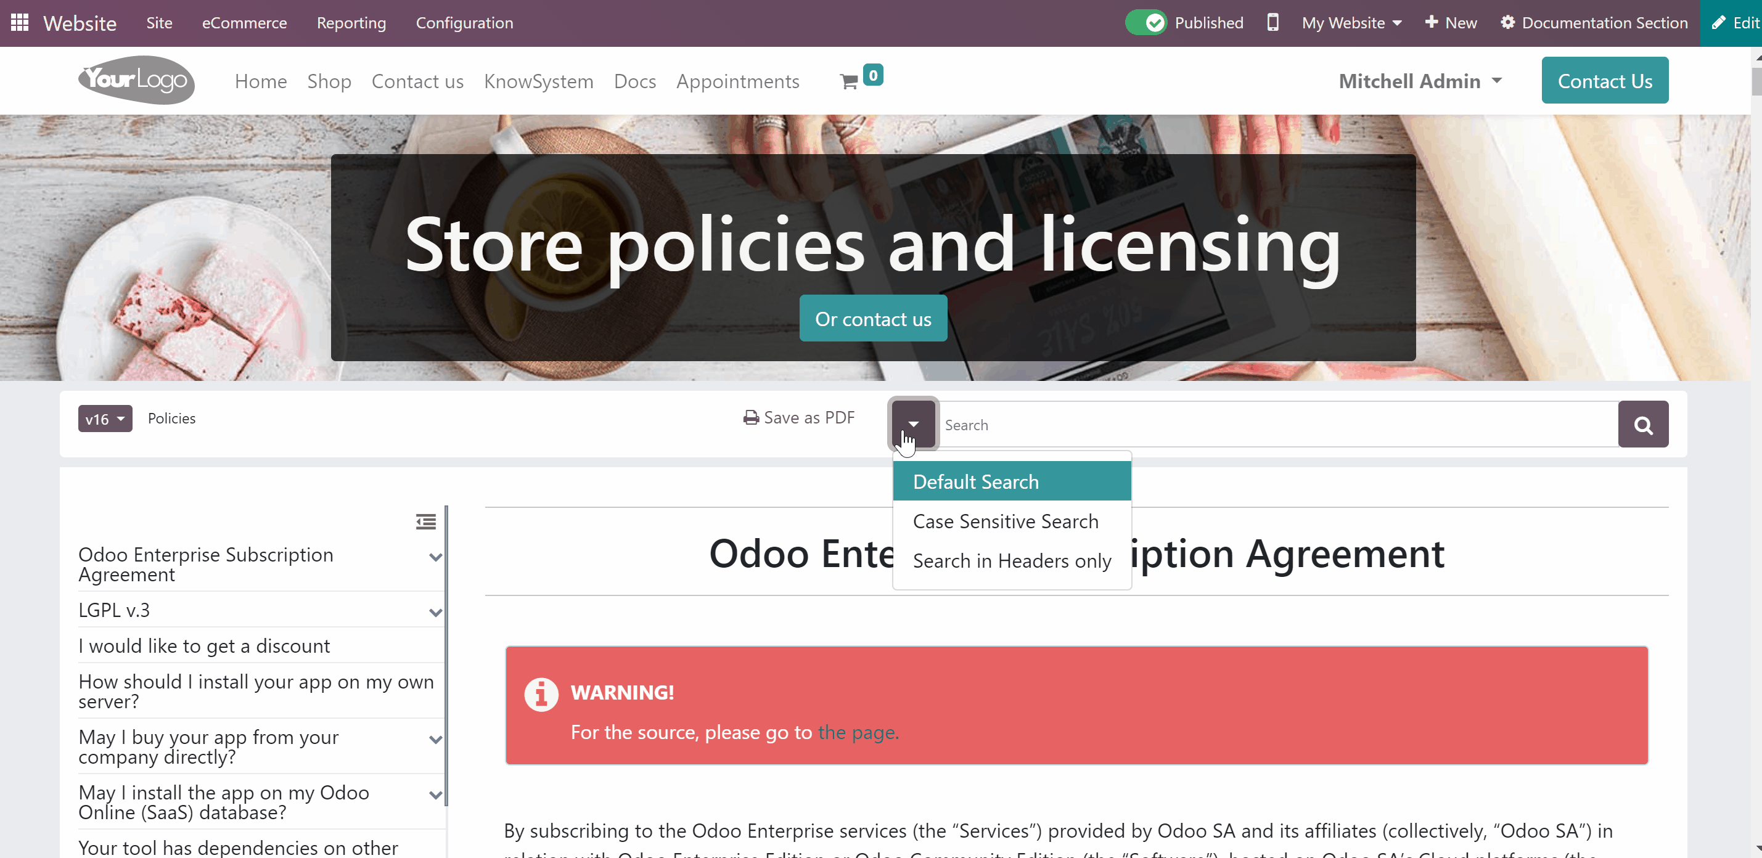This screenshot has width=1762, height=858.
Task: Select Default Search option
Action: [x=1012, y=481]
